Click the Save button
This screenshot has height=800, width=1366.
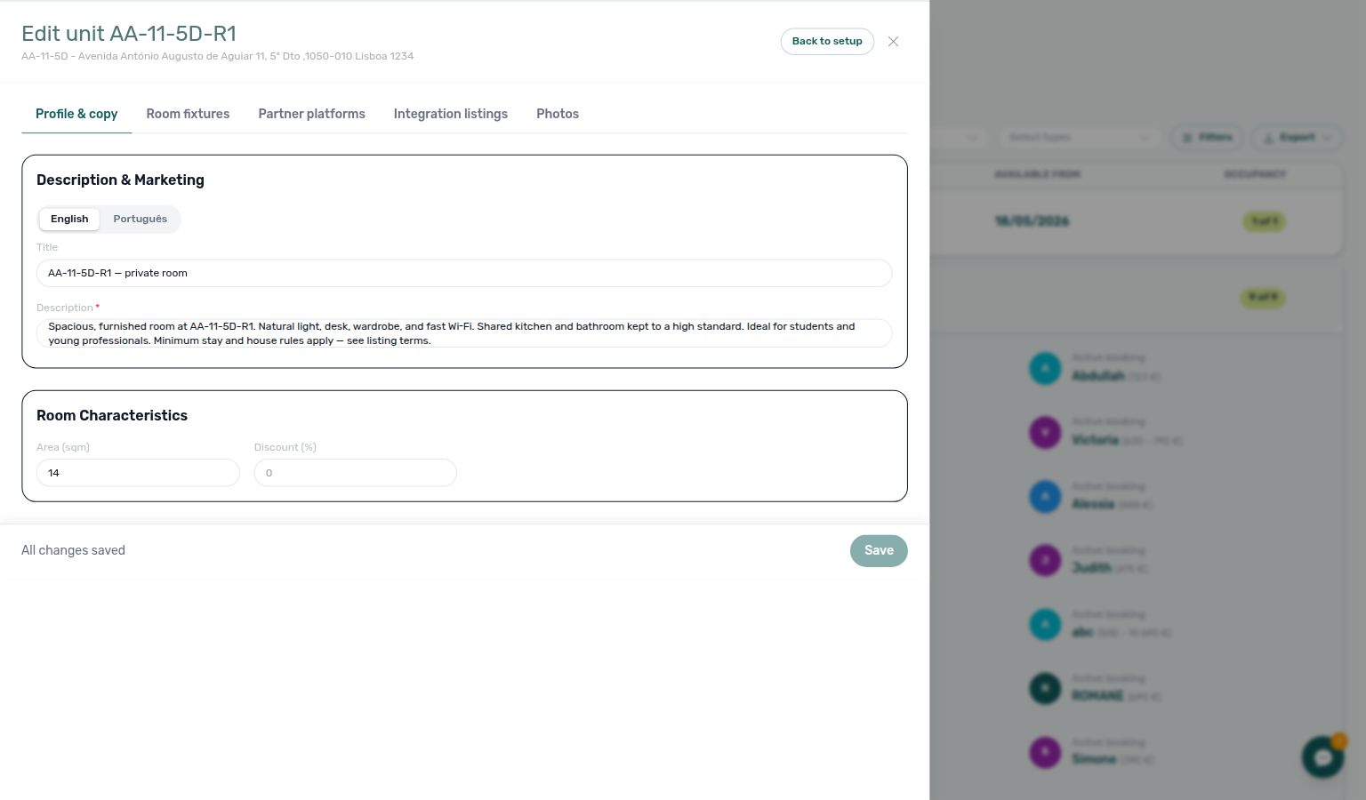click(879, 551)
